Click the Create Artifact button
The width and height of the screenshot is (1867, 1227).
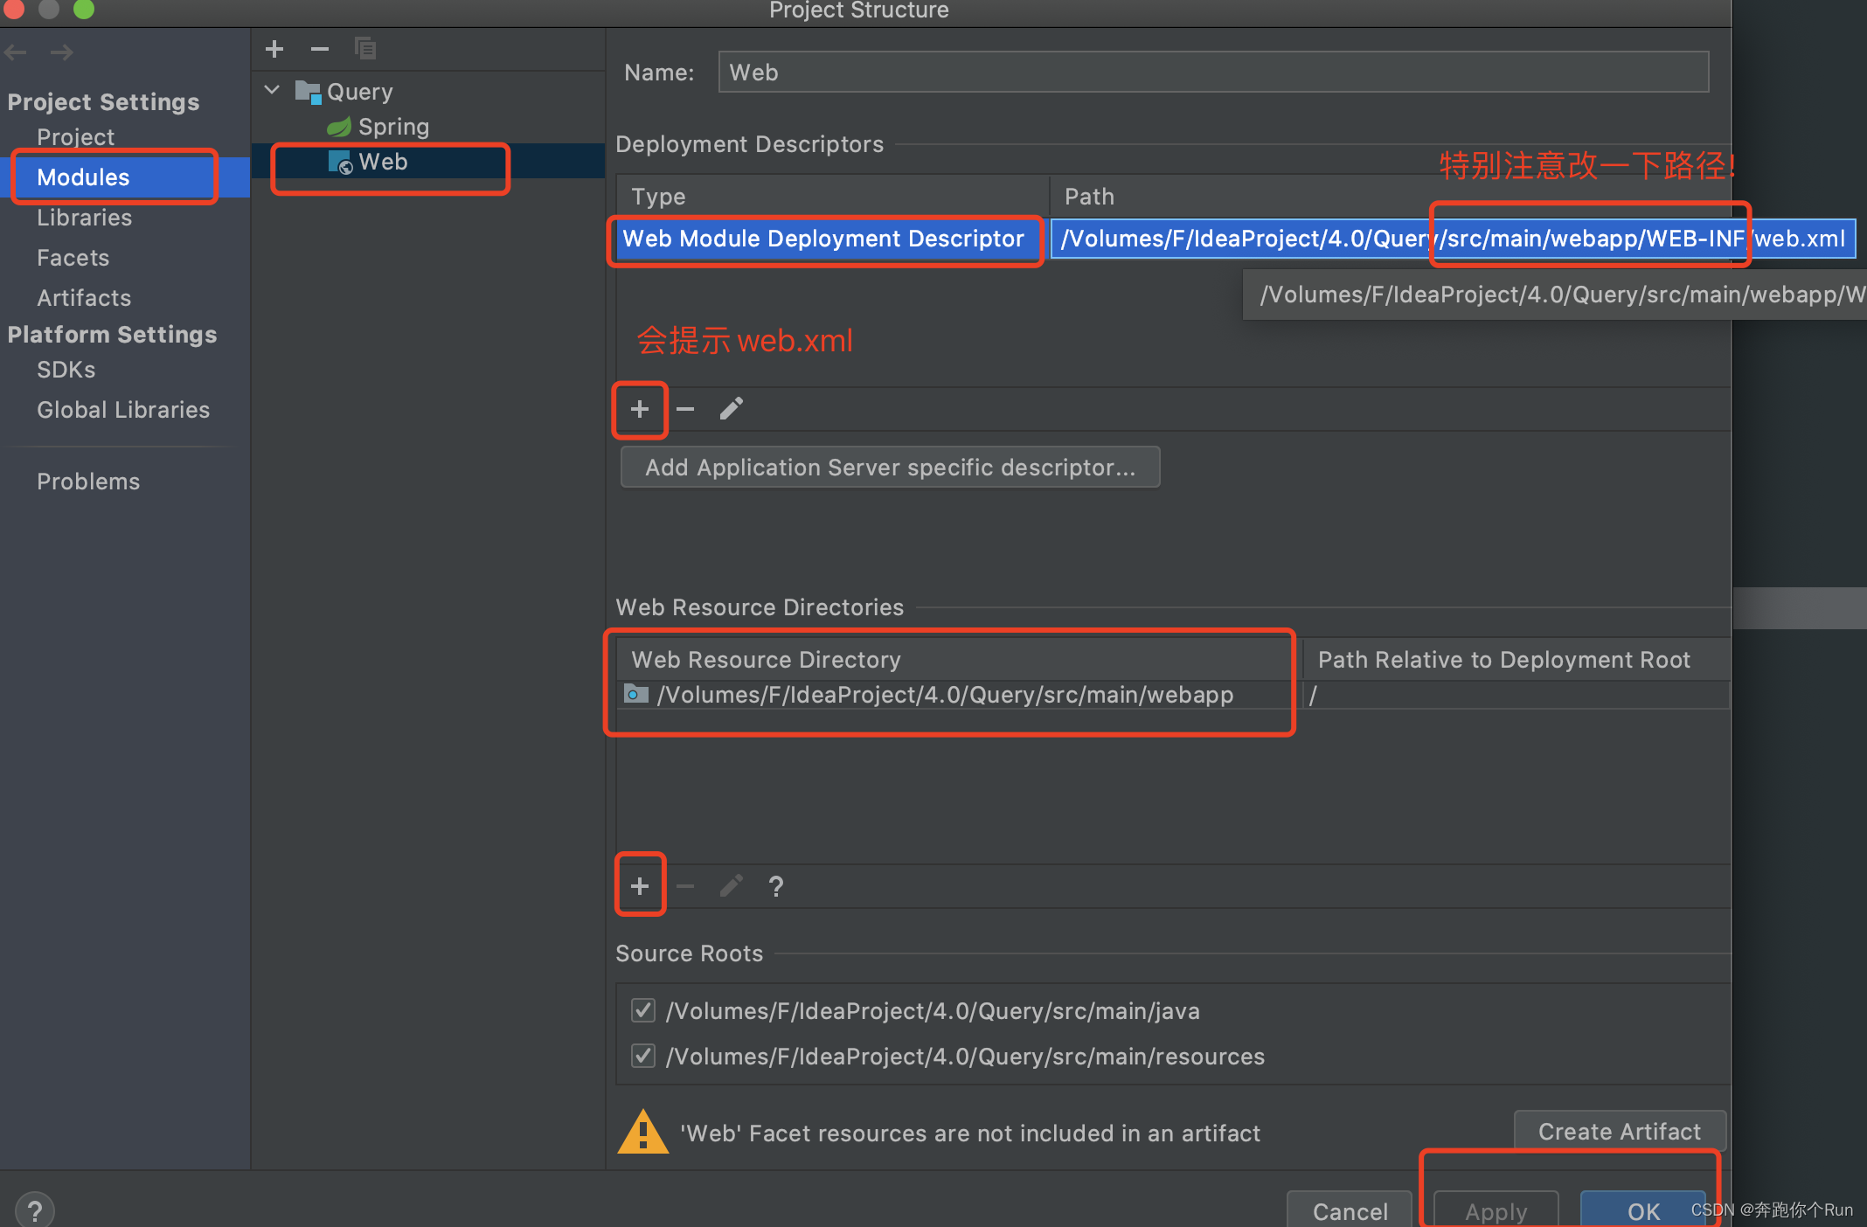pyautogui.click(x=1619, y=1131)
